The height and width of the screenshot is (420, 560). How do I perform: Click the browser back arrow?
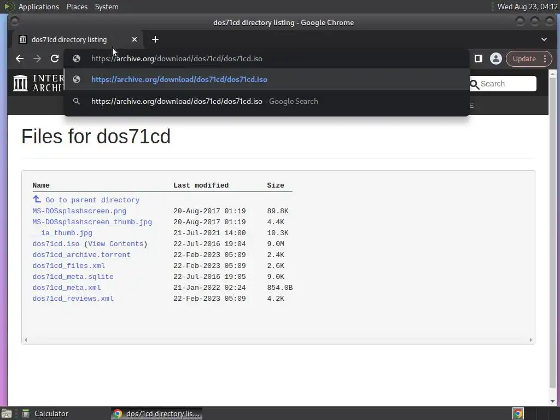(x=20, y=59)
